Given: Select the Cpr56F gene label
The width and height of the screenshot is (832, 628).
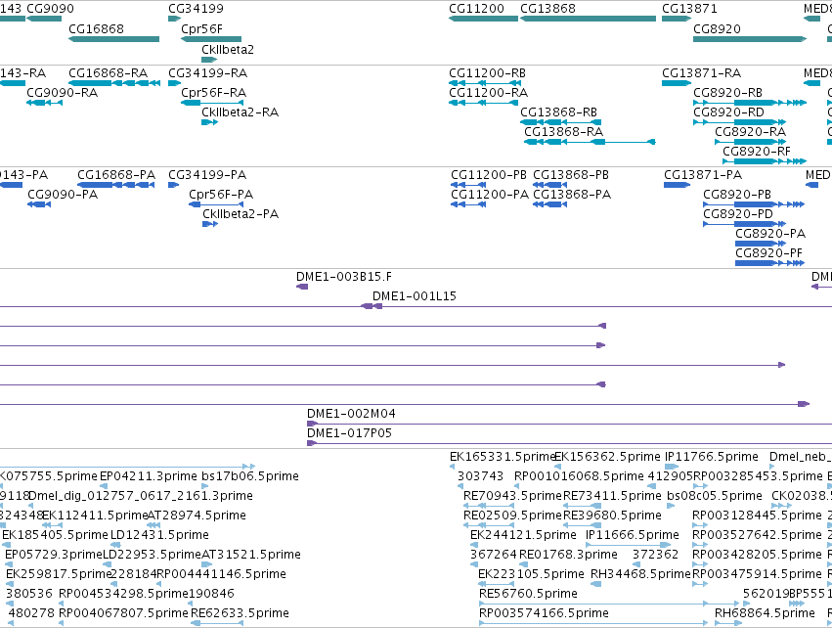Looking at the screenshot, I should click(x=201, y=28).
